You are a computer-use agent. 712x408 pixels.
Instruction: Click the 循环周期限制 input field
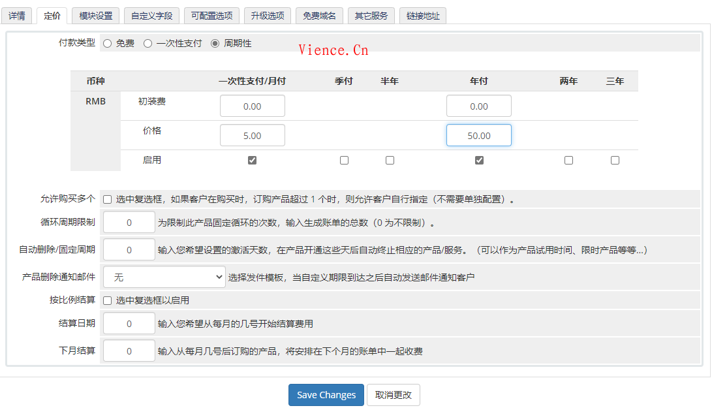pyautogui.click(x=129, y=222)
